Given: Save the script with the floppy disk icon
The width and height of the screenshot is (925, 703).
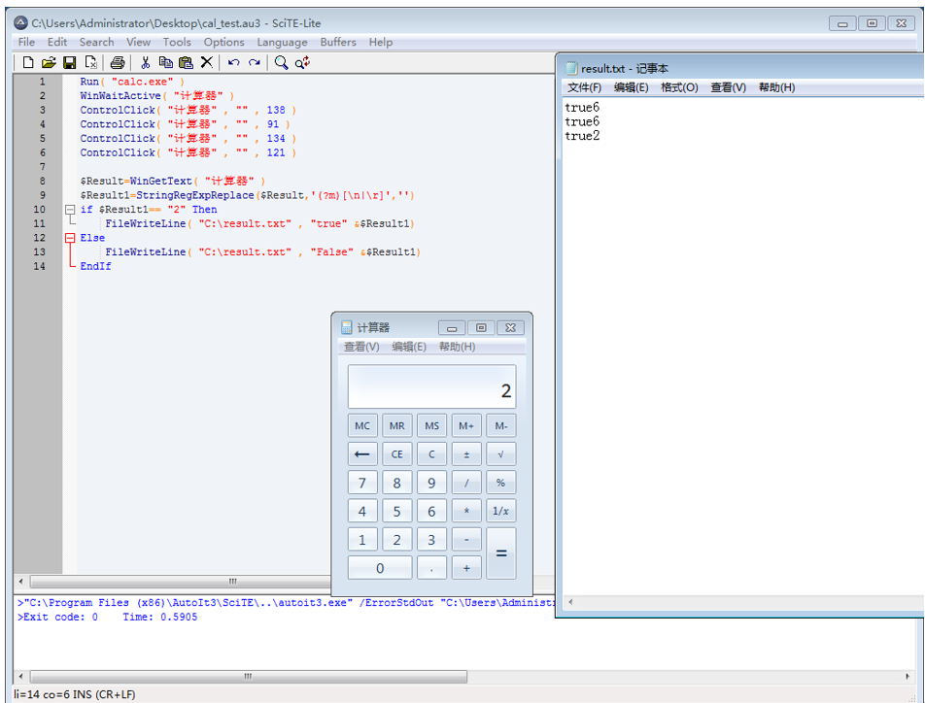Looking at the screenshot, I should tap(70, 62).
